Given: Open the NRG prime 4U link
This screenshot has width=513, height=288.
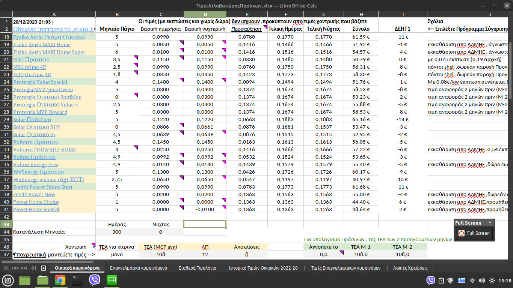Looking at the screenshot, I should click(30, 67).
